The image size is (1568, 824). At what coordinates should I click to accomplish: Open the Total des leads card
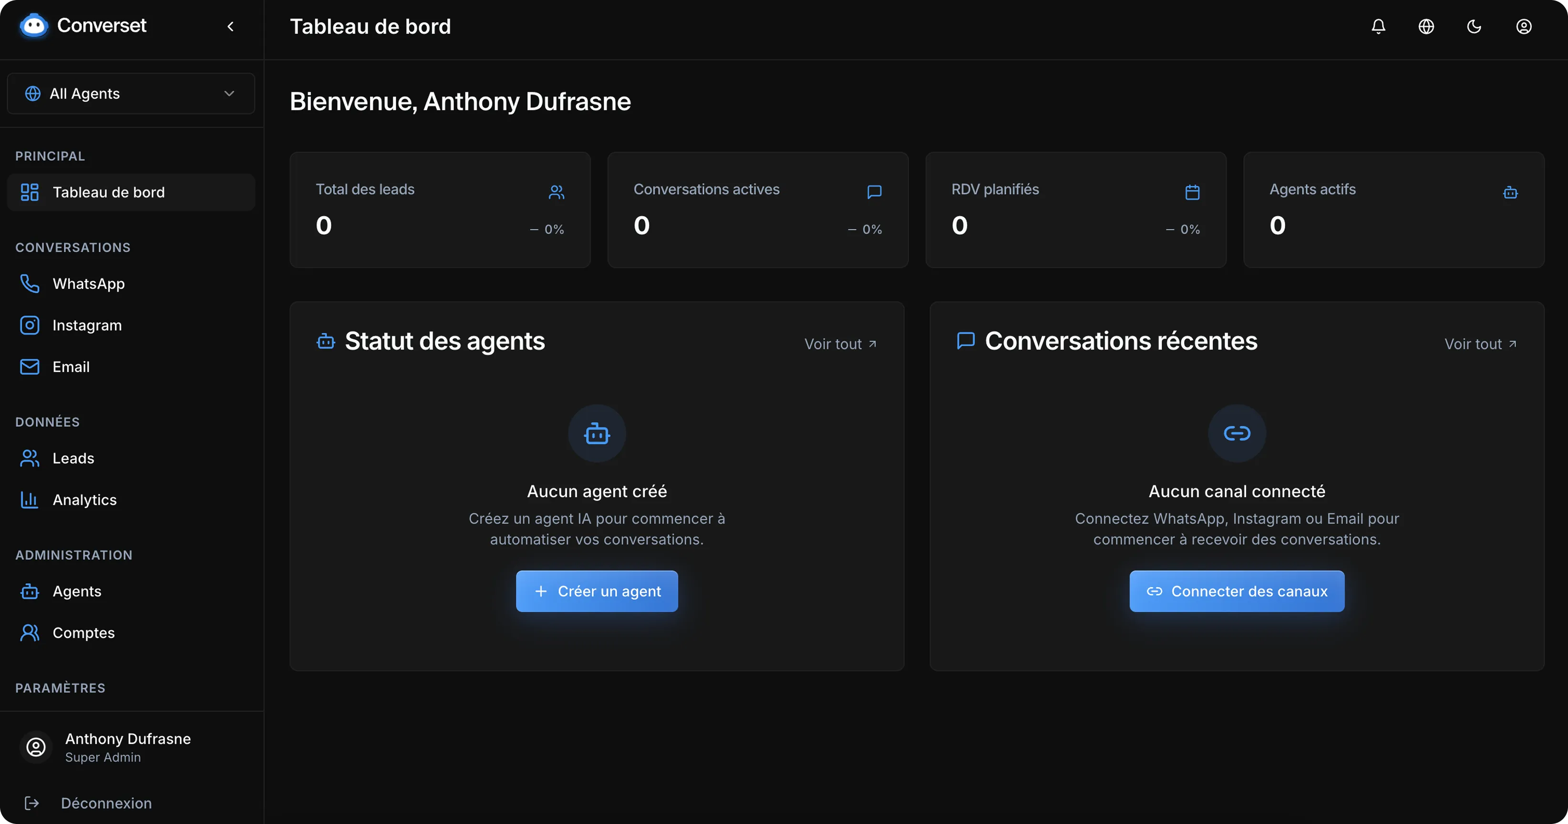[x=440, y=209]
